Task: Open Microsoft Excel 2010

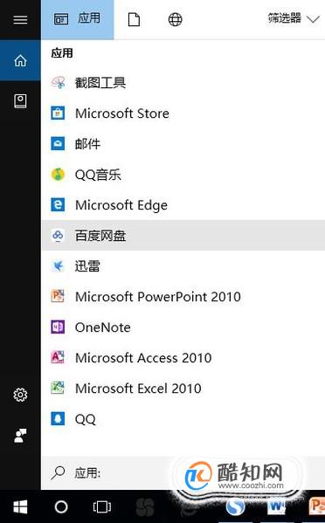Action: (183, 389)
